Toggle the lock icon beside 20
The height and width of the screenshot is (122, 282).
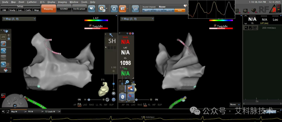[x=9, y=38]
